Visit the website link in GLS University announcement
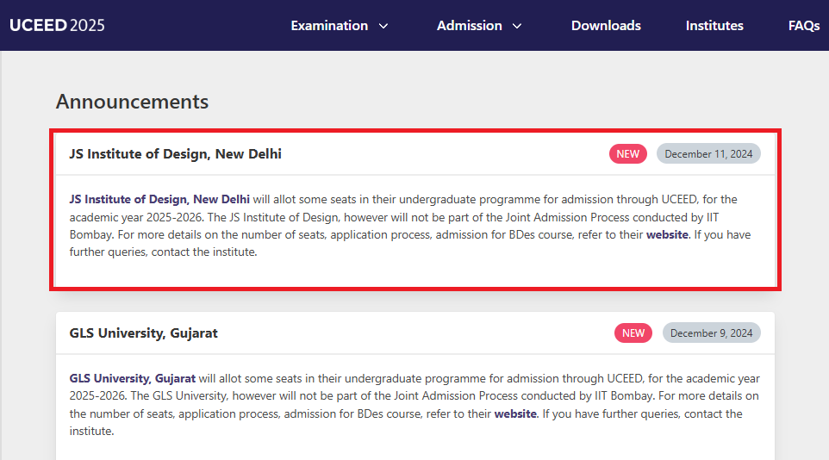Viewport: 829px width, 460px height. [515, 413]
